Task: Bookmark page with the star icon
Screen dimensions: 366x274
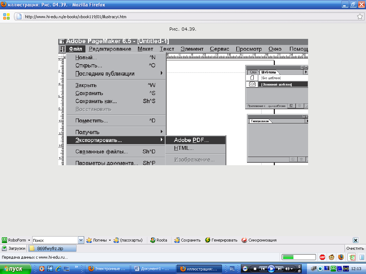Action: coord(360,16)
